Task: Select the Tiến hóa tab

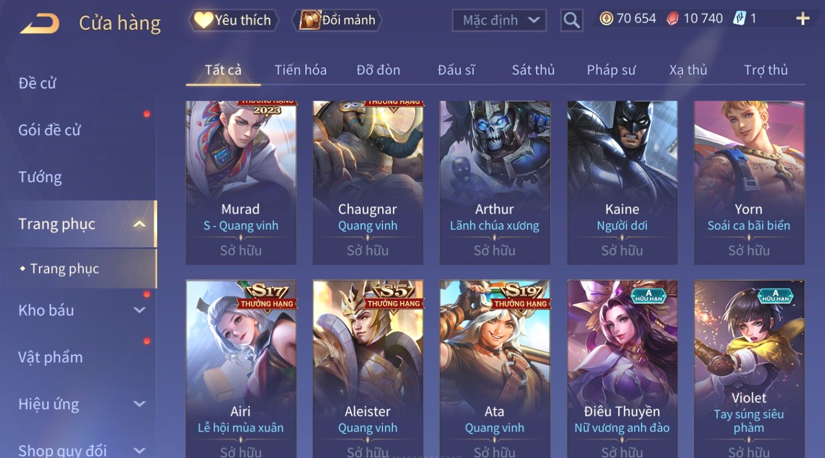Action: tap(300, 70)
